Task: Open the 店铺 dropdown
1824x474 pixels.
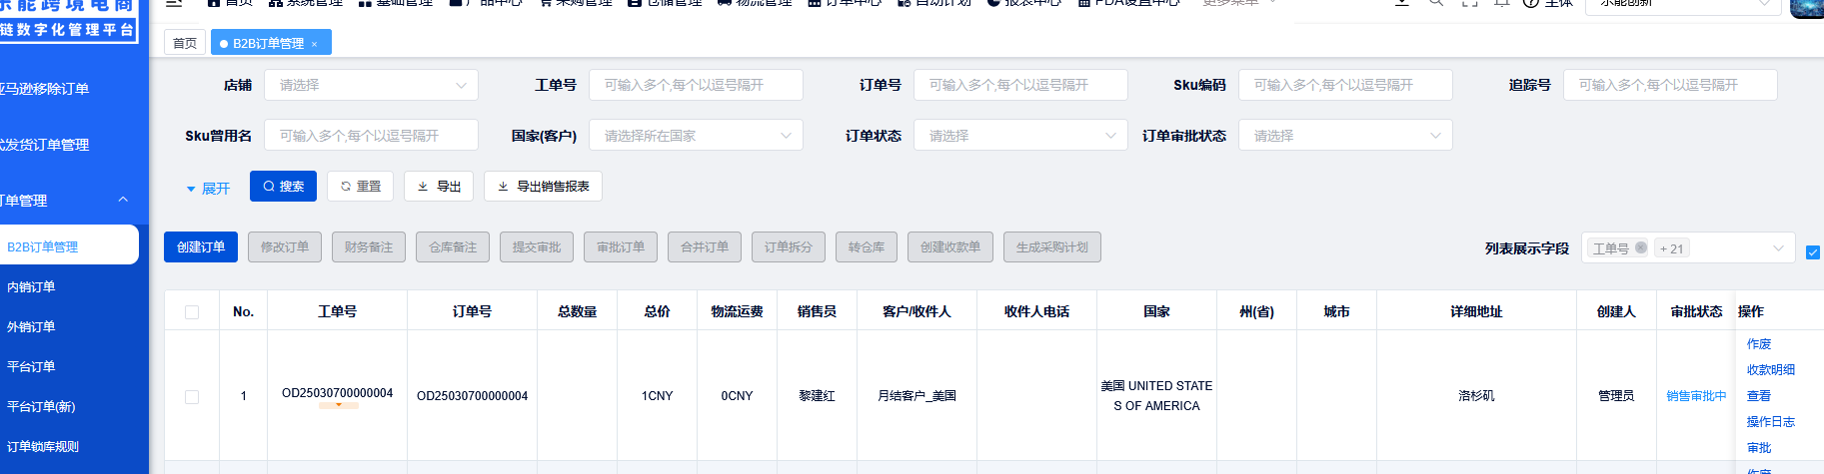Action: pos(371,86)
